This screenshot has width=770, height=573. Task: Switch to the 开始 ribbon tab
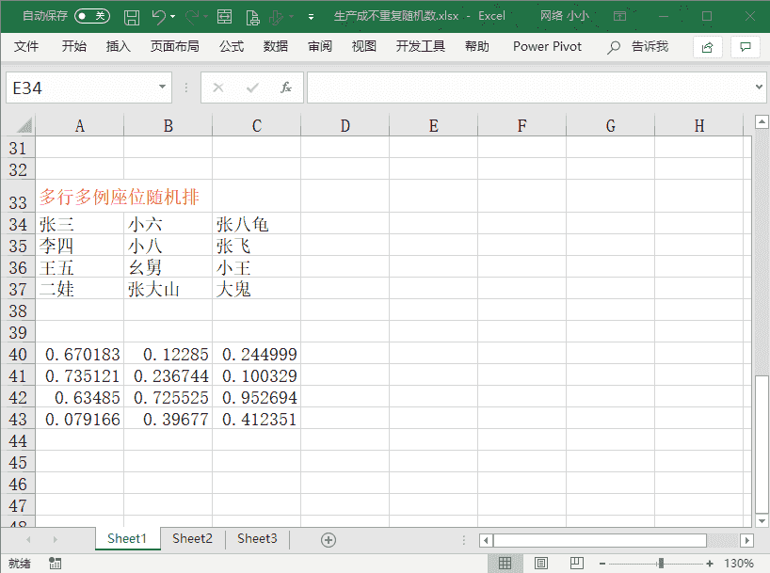pyautogui.click(x=74, y=47)
